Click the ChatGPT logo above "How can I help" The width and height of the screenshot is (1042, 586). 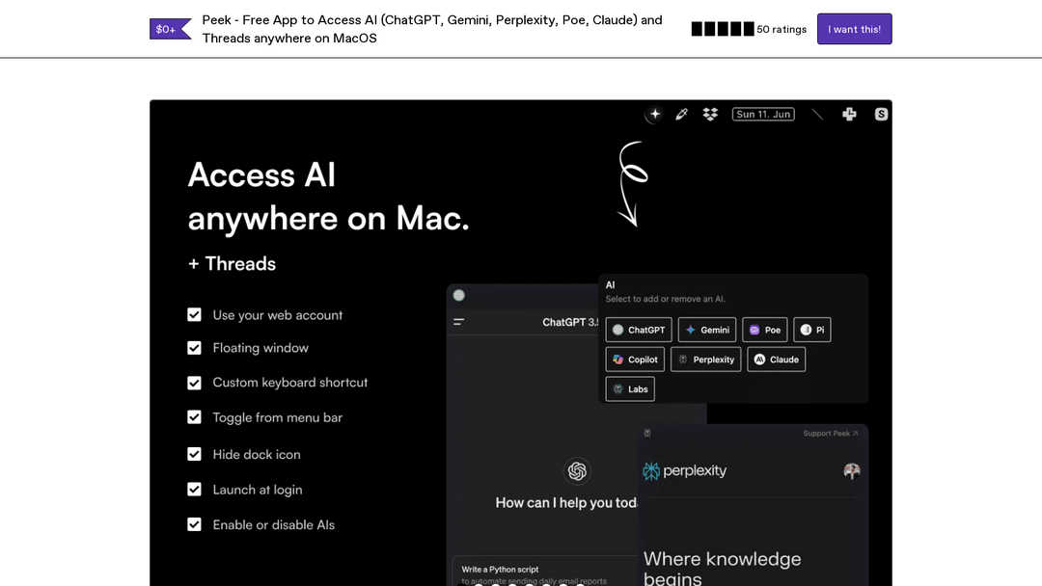pyautogui.click(x=577, y=471)
